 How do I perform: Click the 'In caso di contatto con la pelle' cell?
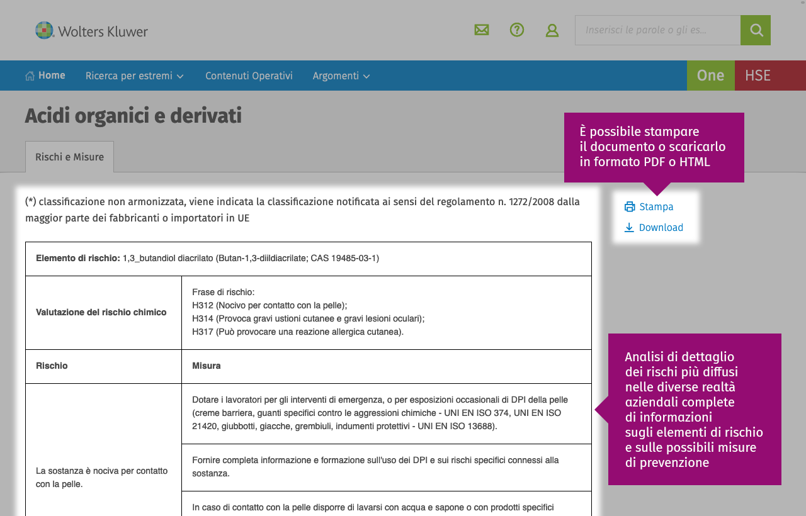click(387, 504)
